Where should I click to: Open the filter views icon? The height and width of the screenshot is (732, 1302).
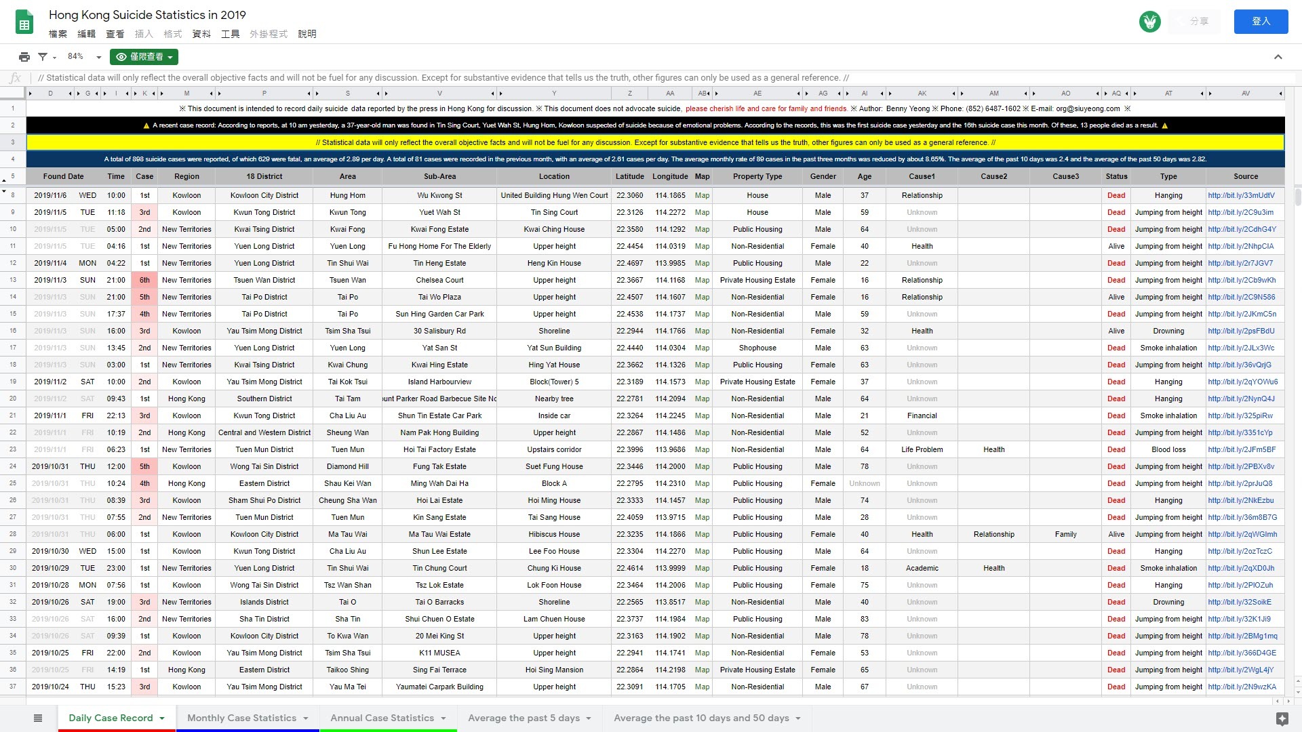point(43,57)
